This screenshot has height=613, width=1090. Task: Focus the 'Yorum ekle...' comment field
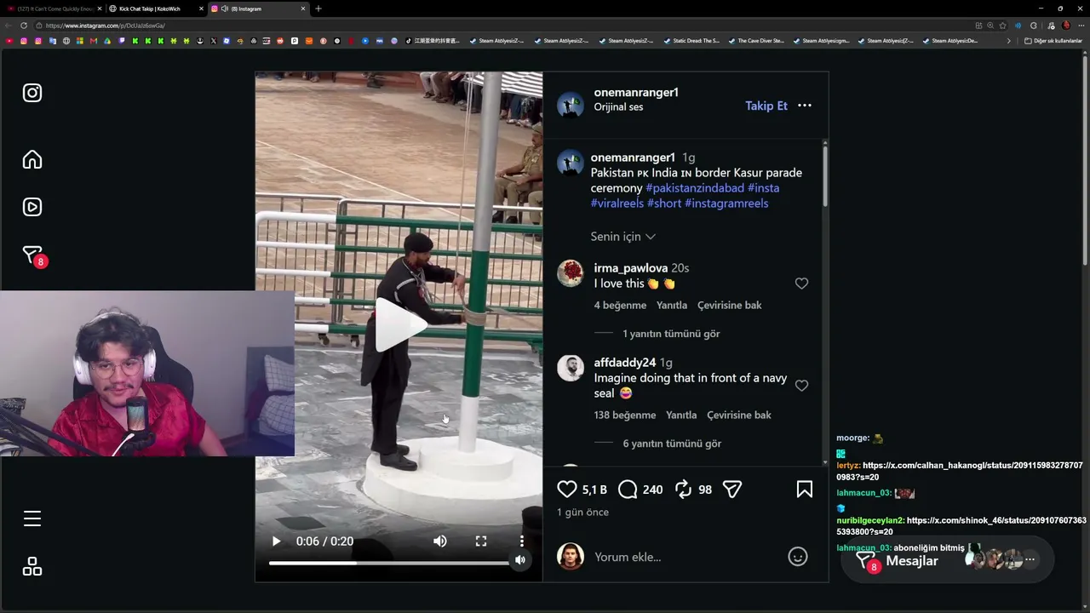686,557
